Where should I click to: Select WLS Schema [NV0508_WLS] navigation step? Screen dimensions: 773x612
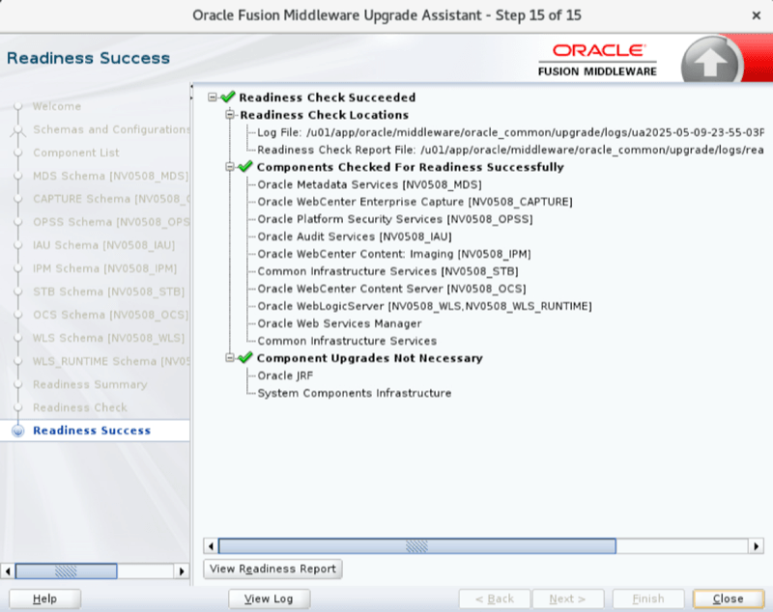pyautogui.click(x=108, y=338)
